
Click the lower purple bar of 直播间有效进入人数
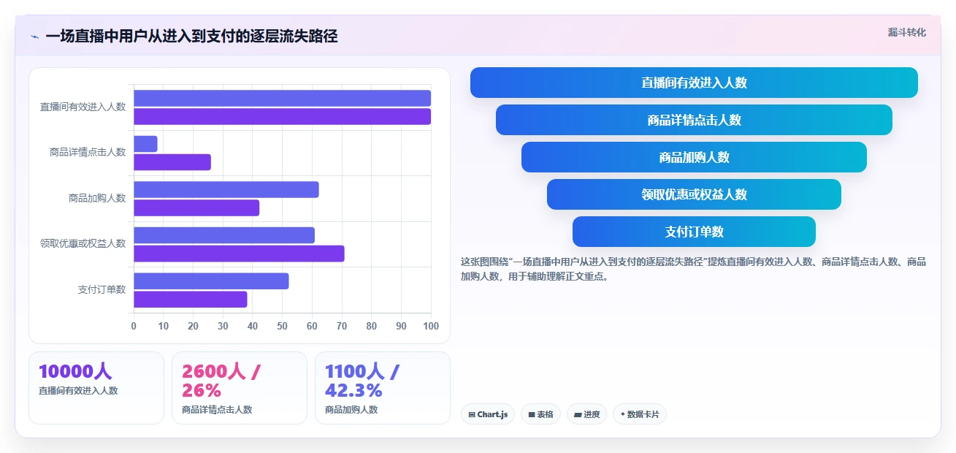pyautogui.click(x=282, y=116)
